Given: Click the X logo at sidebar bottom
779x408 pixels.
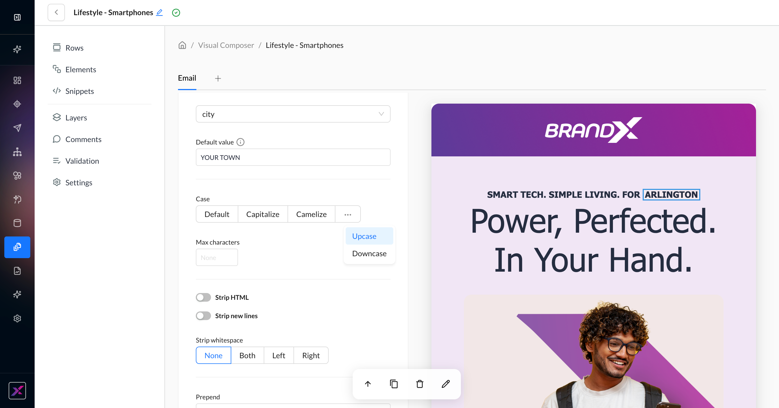Looking at the screenshot, I should coord(17,390).
